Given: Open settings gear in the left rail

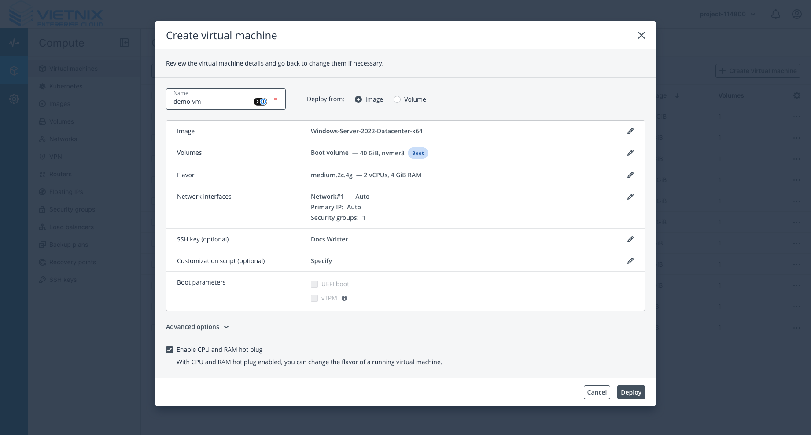Looking at the screenshot, I should 14,99.
